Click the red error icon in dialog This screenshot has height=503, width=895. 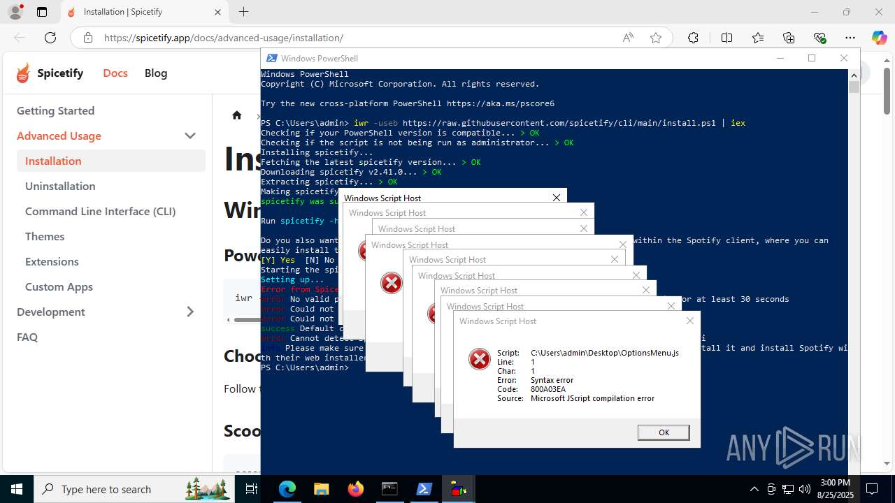coord(480,360)
